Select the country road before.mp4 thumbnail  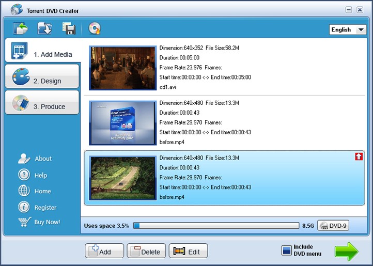pos(123,178)
